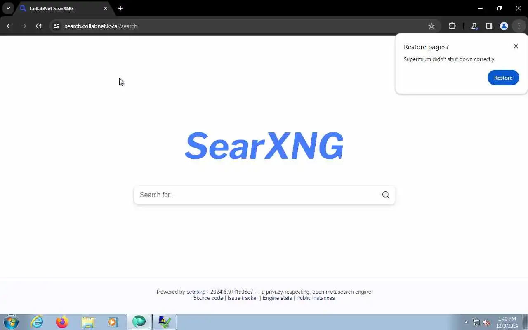528x330 pixels.
Task: Open the browser three-dot menu
Action: pos(519,26)
